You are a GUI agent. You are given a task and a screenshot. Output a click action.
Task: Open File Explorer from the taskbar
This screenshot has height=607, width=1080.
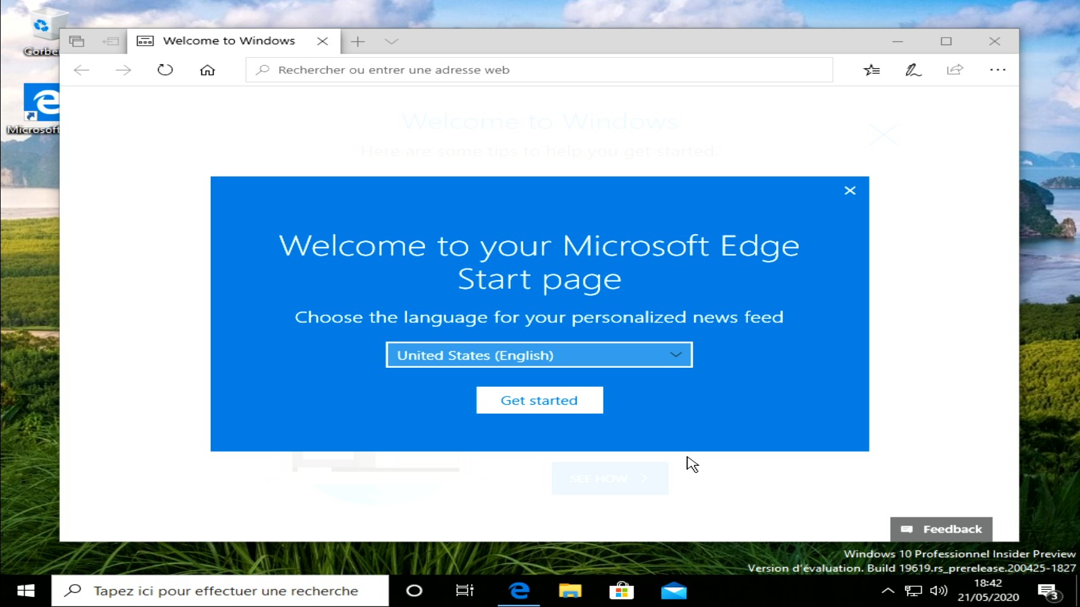tap(570, 591)
